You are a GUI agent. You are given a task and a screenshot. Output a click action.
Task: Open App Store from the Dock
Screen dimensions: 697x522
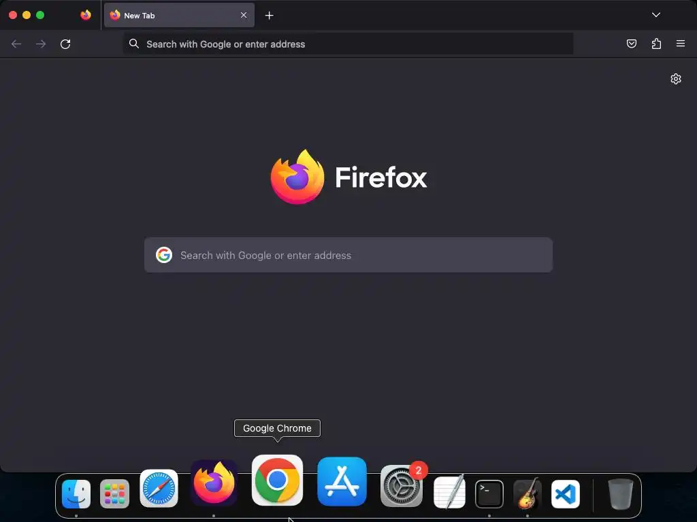pyautogui.click(x=342, y=482)
